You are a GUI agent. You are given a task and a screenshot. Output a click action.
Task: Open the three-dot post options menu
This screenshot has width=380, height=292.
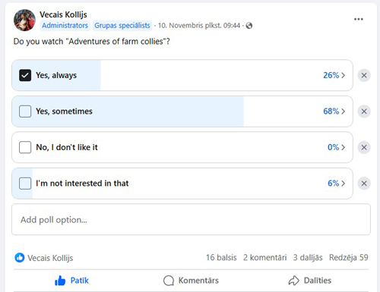click(x=358, y=19)
